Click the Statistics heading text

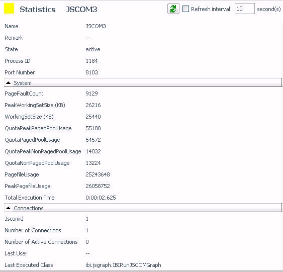pyautogui.click(x=38, y=10)
